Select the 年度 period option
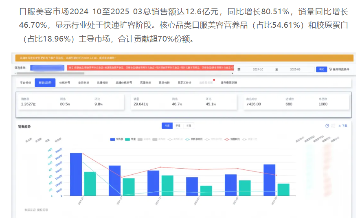This screenshot has height=224, width=360. pyautogui.click(x=189, y=126)
